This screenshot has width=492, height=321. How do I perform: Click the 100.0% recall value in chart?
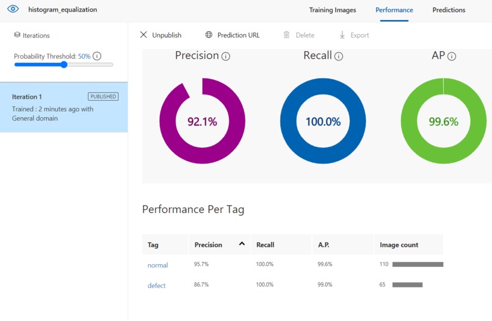(x=323, y=121)
